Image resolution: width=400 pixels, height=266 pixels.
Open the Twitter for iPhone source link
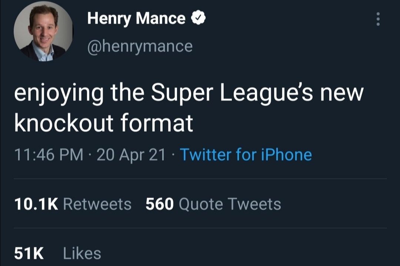(246, 155)
